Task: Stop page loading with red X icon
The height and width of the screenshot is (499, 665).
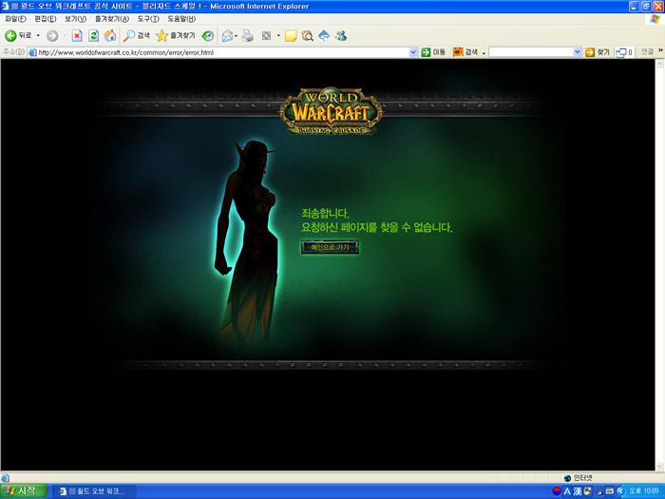Action: (x=77, y=36)
